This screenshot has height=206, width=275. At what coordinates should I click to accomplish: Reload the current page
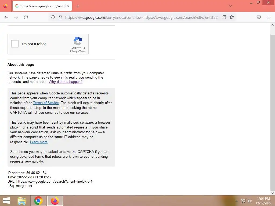26,17
